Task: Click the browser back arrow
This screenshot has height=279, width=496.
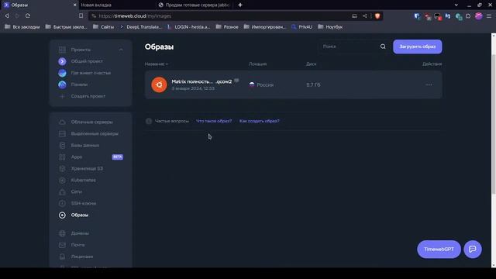Action: point(7,15)
